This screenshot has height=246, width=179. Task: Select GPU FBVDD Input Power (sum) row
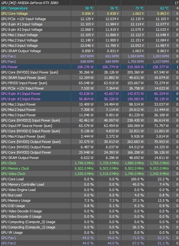(89, 83)
